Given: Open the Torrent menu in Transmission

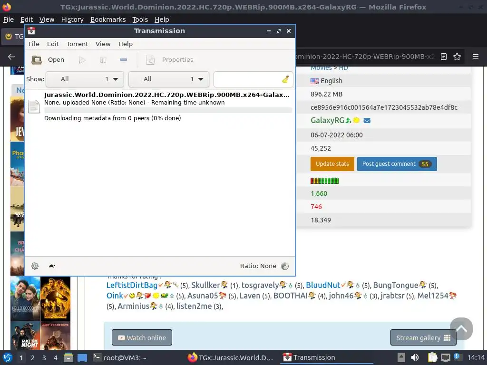Looking at the screenshot, I should click(x=77, y=44).
